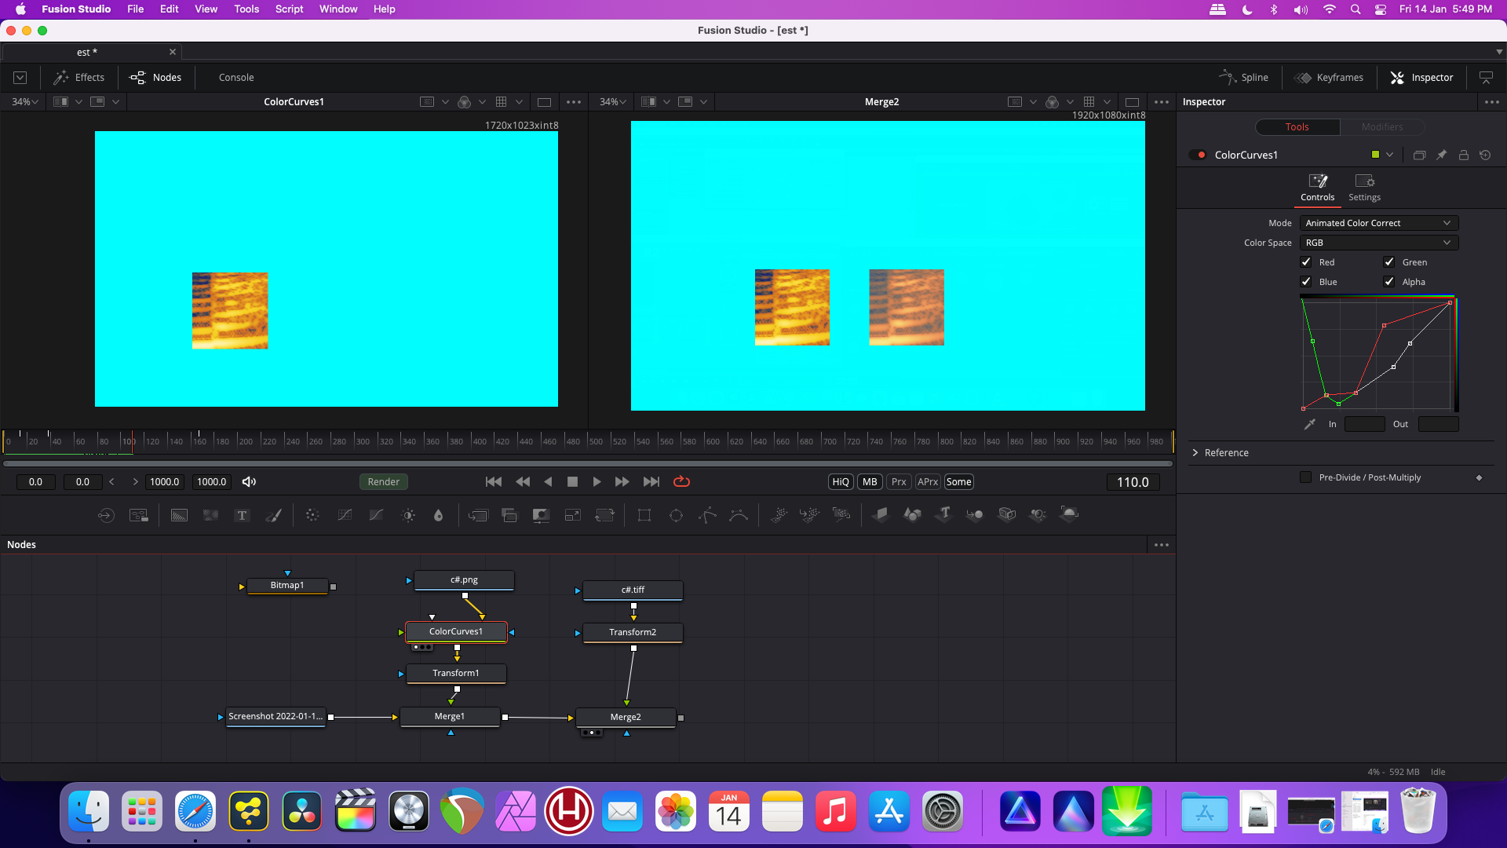Open left viewer 34% zoom dropdown
Viewport: 1507px width, 848px height.
(25, 102)
